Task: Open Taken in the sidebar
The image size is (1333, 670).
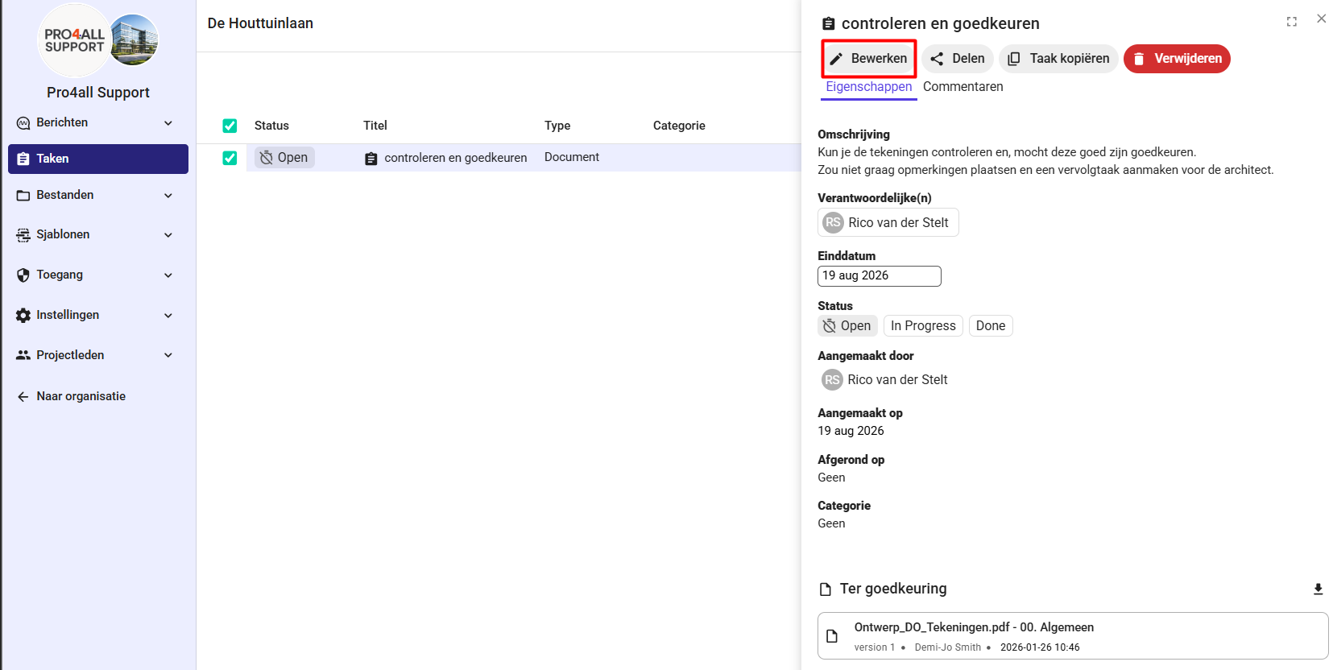Action: point(98,159)
